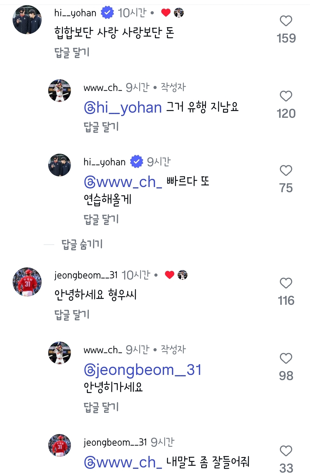Reply to www_ch_'s 그거 유행 지남요 comment

(101, 127)
